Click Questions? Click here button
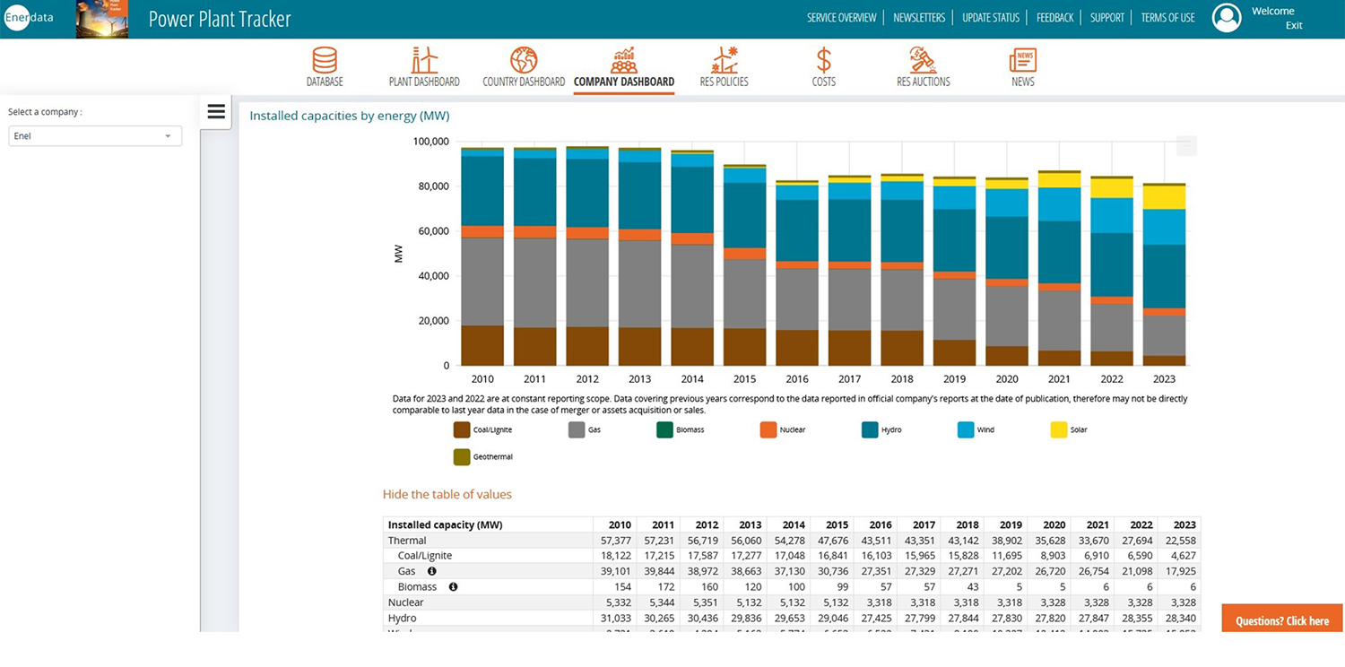Image resolution: width=1345 pixels, height=667 pixels. pyautogui.click(x=1282, y=620)
